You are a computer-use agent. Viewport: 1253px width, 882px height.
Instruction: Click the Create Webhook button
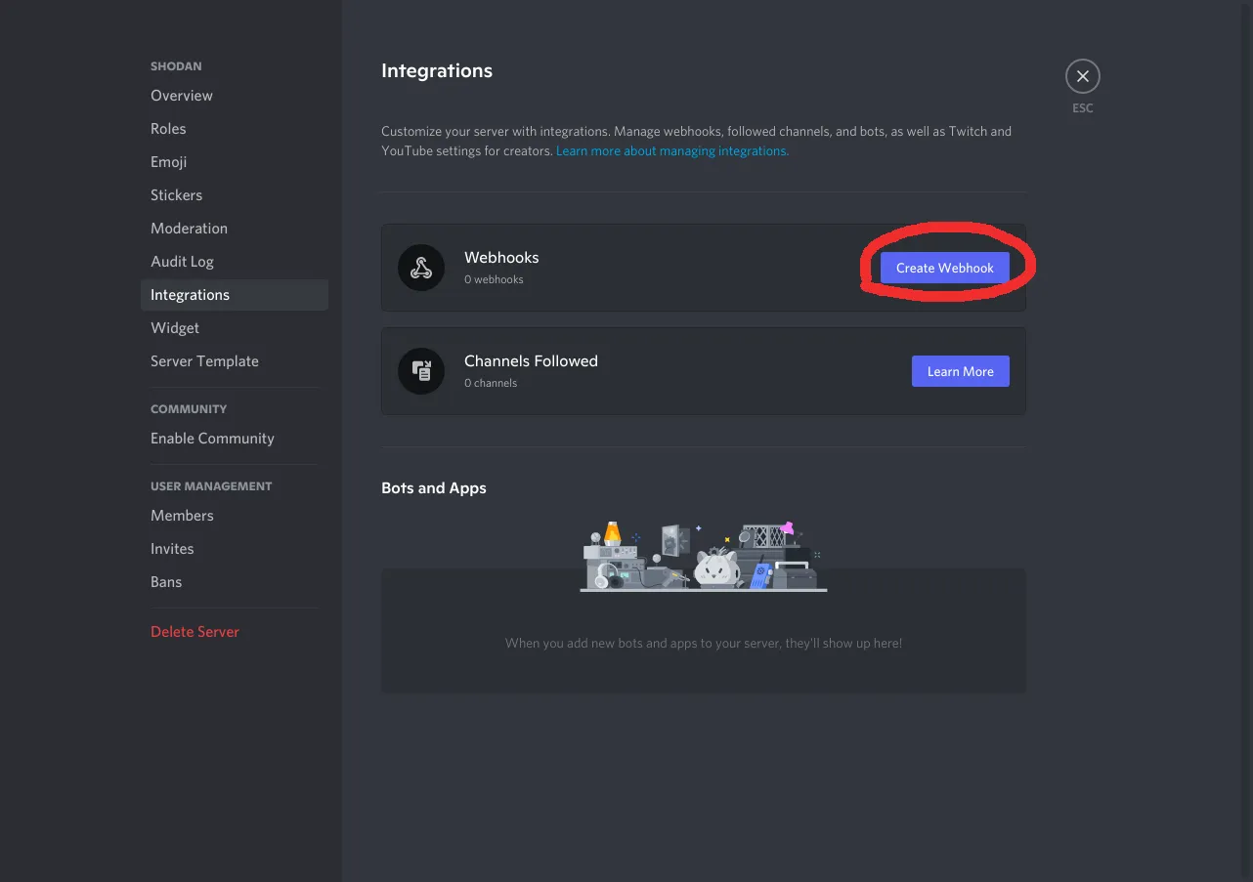944,267
